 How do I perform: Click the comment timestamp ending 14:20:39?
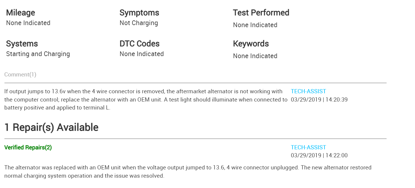click(319, 100)
